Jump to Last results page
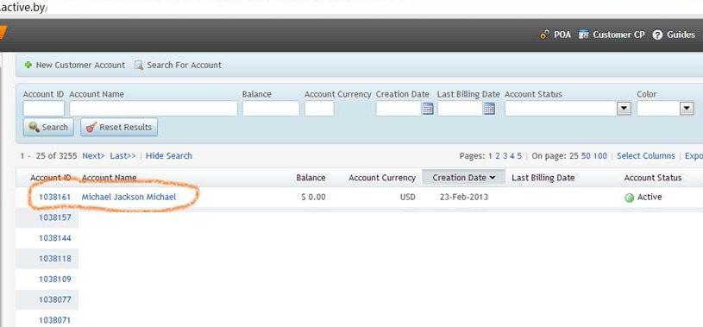This screenshot has width=703, height=327. click(122, 156)
